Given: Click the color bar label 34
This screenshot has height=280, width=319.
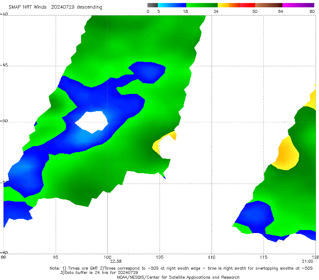Looking at the screenshot, I should 216,11.
